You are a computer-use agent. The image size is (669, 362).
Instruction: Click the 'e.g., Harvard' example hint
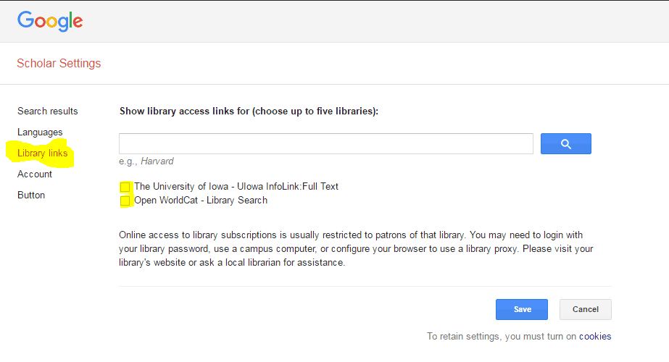coord(146,161)
